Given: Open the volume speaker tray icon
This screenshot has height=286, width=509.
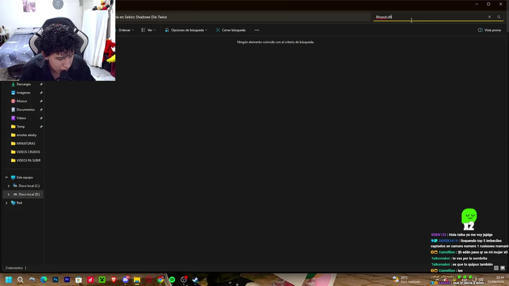Looking at the screenshot, I should click(481, 280).
